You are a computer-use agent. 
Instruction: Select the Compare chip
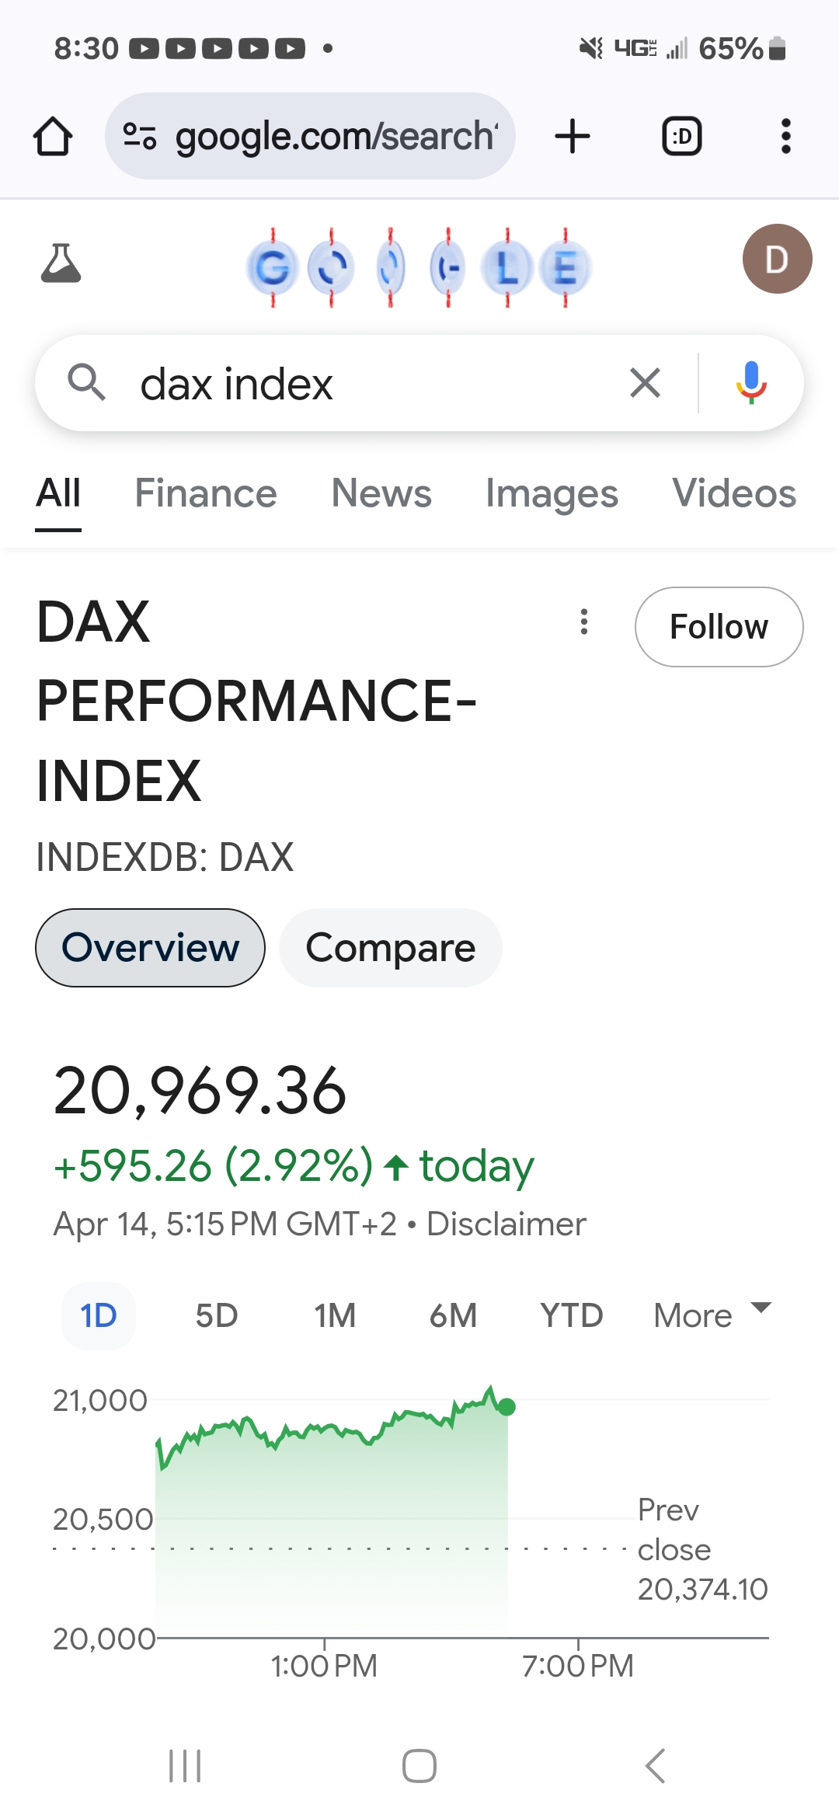pyautogui.click(x=390, y=948)
